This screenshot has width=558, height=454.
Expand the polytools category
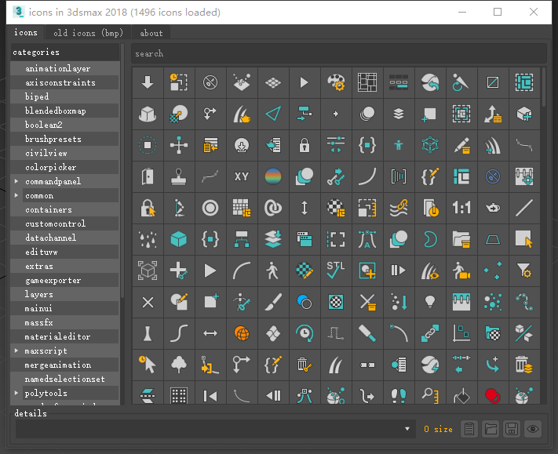(17, 394)
